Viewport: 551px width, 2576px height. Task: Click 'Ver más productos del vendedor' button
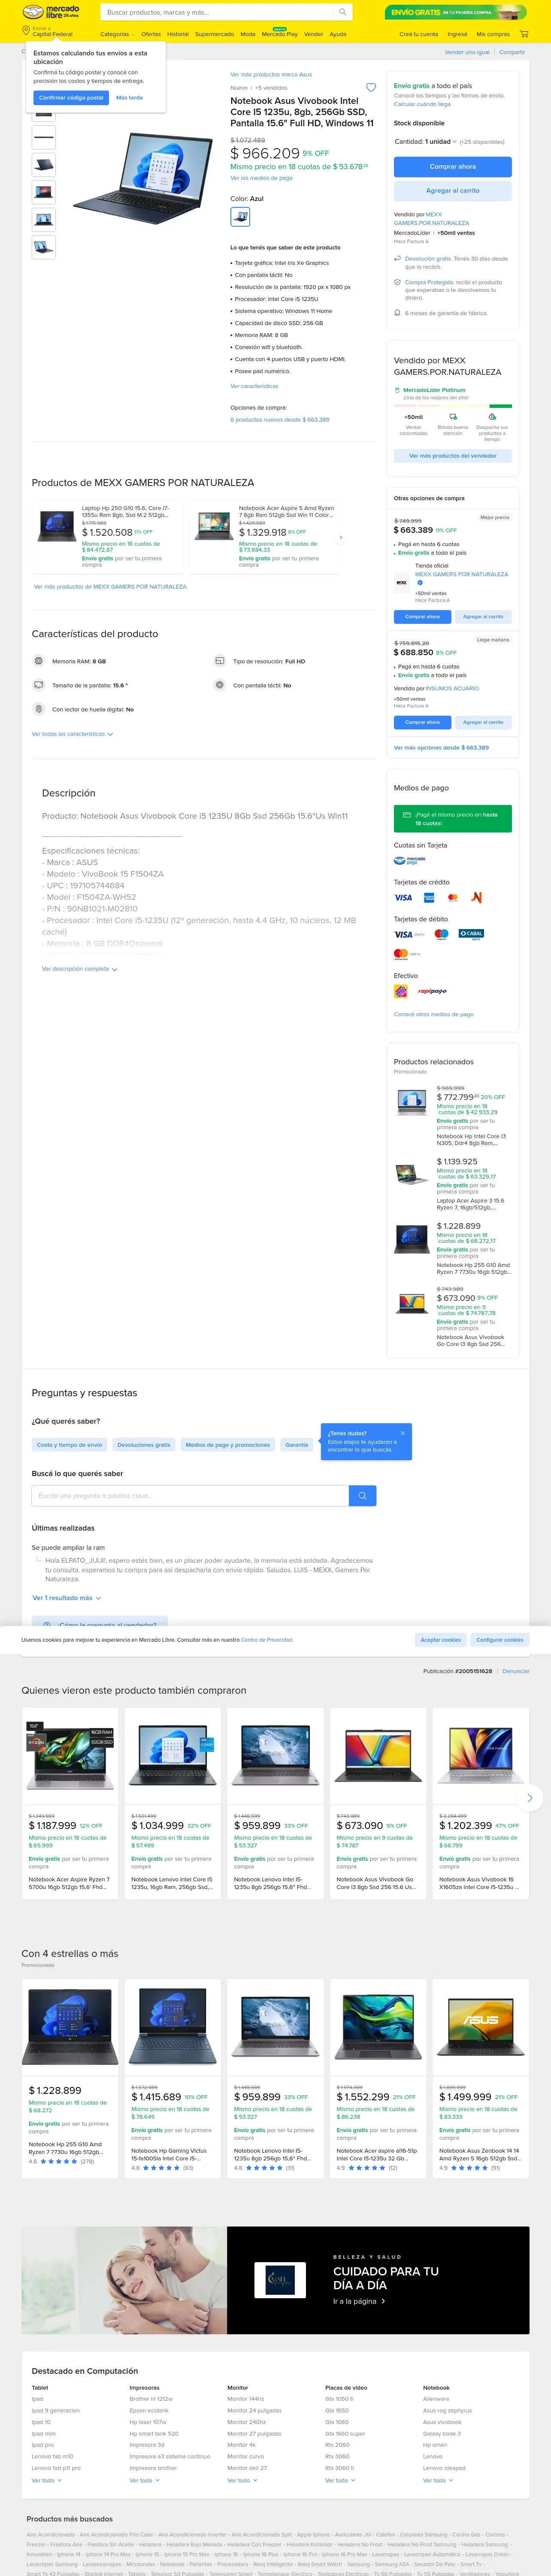453,456
